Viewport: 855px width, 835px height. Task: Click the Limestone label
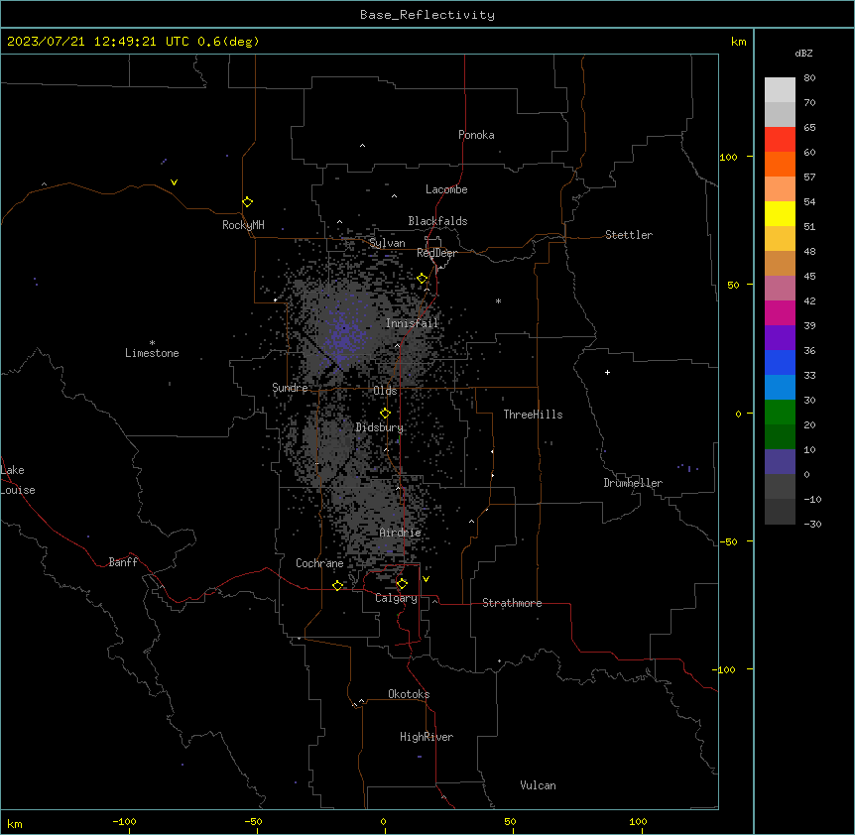pyautogui.click(x=152, y=353)
